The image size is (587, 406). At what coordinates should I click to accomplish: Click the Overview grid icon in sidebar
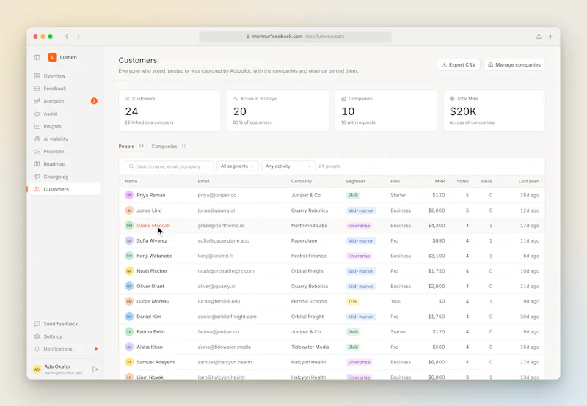pos(37,76)
